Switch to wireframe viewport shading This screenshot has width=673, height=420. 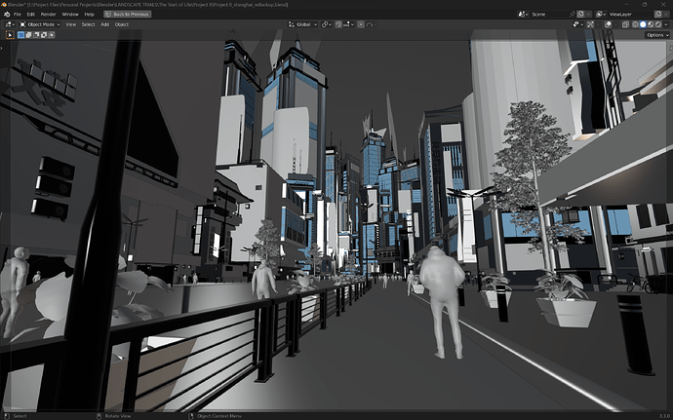(x=635, y=24)
